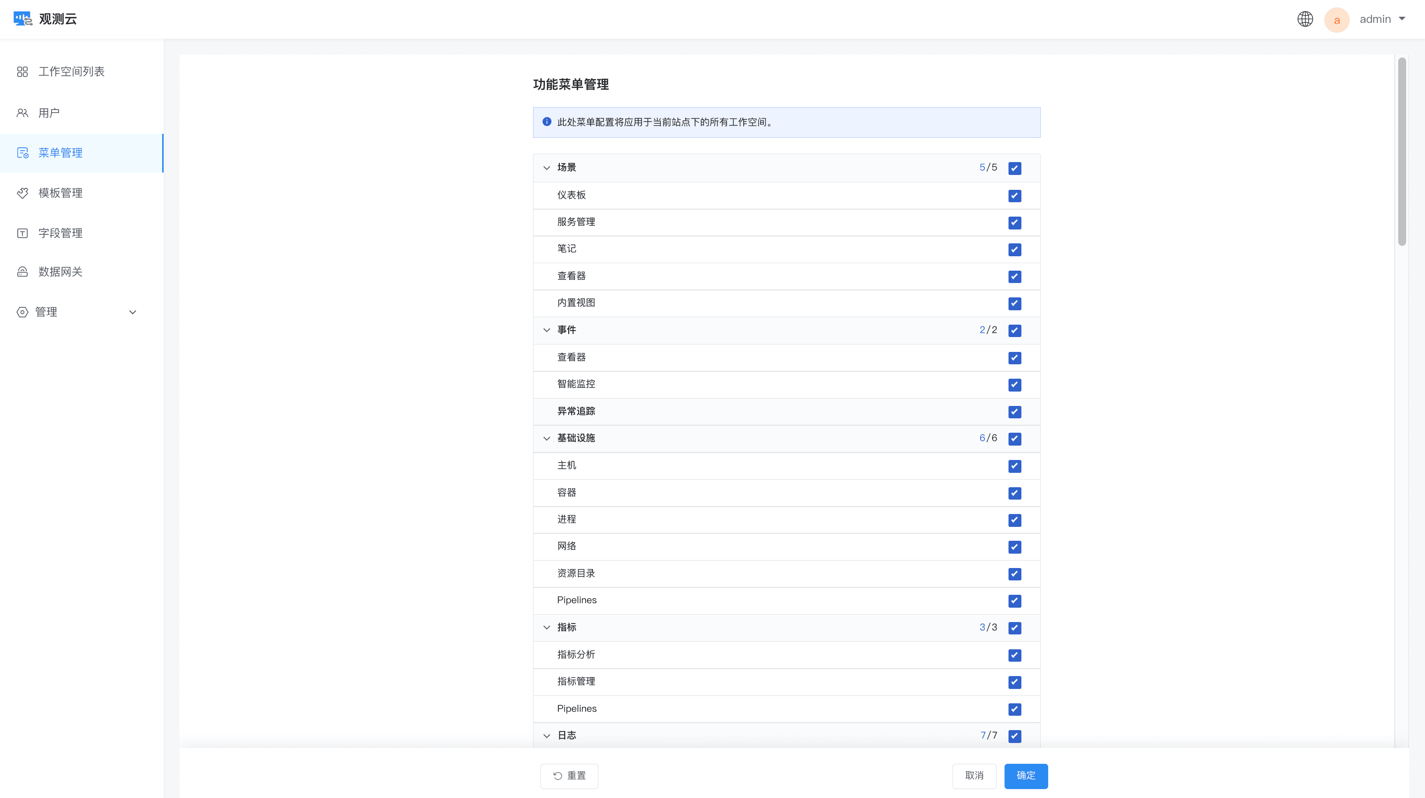Uncheck the 容器 checkbox
The image size is (1425, 798).
point(1014,493)
